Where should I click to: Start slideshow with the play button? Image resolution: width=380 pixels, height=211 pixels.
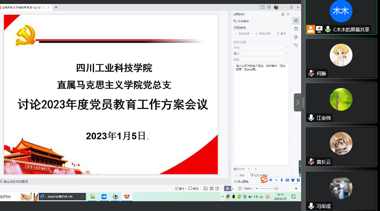[x=228, y=189]
